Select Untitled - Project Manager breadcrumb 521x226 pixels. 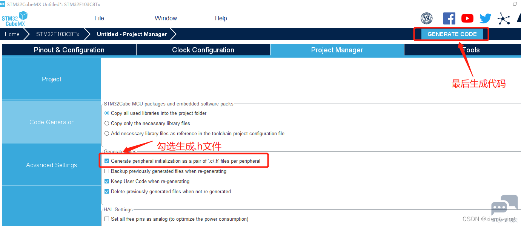pyautogui.click(x=132, y=34)
